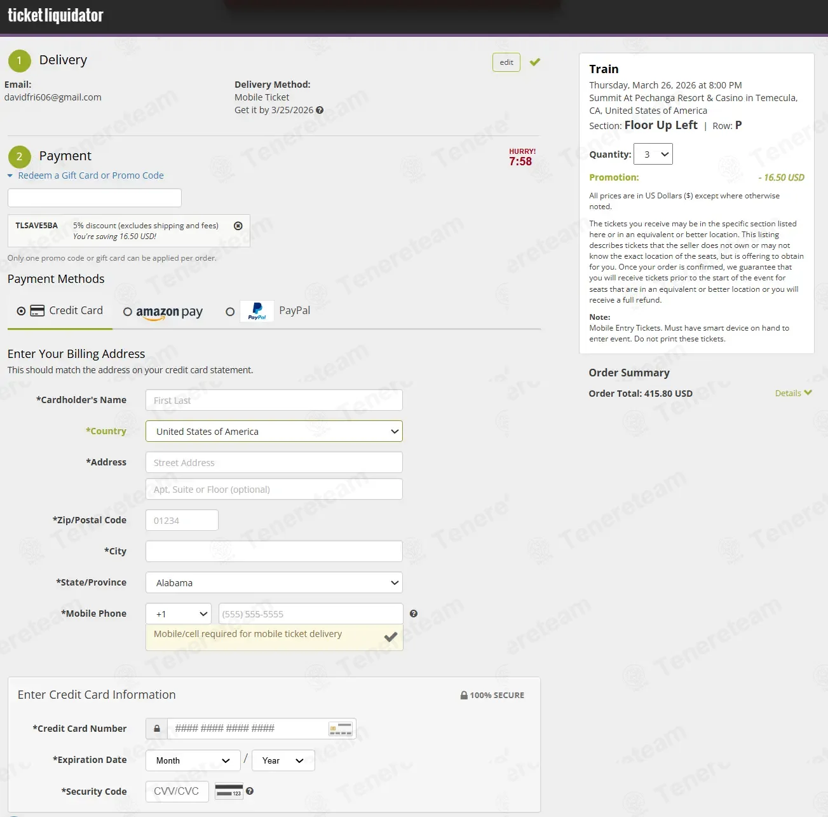This screenshot has height=817, width=828.
Task: Click the Order Total 415.80 USD text
Action: pos(641,394)
